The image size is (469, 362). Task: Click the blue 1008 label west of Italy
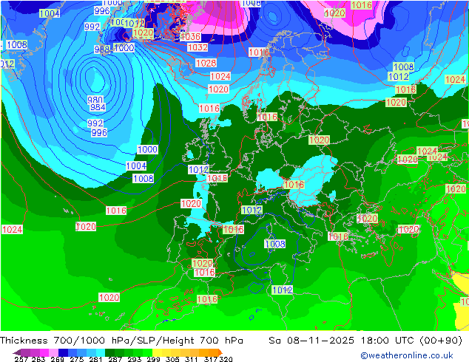pyautogui.click(x=275, y=244)
